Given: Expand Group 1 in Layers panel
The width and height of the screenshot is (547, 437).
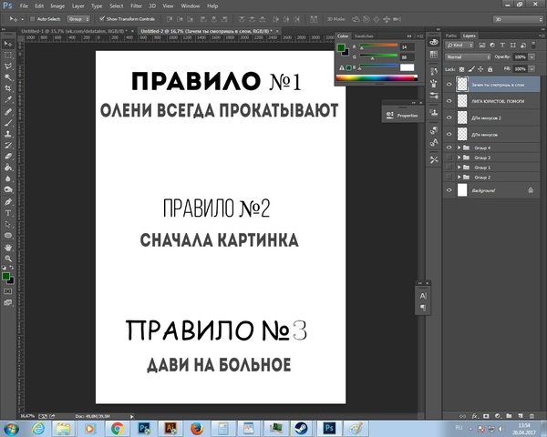Looking at the screenshot, I should tap(459, 168).
